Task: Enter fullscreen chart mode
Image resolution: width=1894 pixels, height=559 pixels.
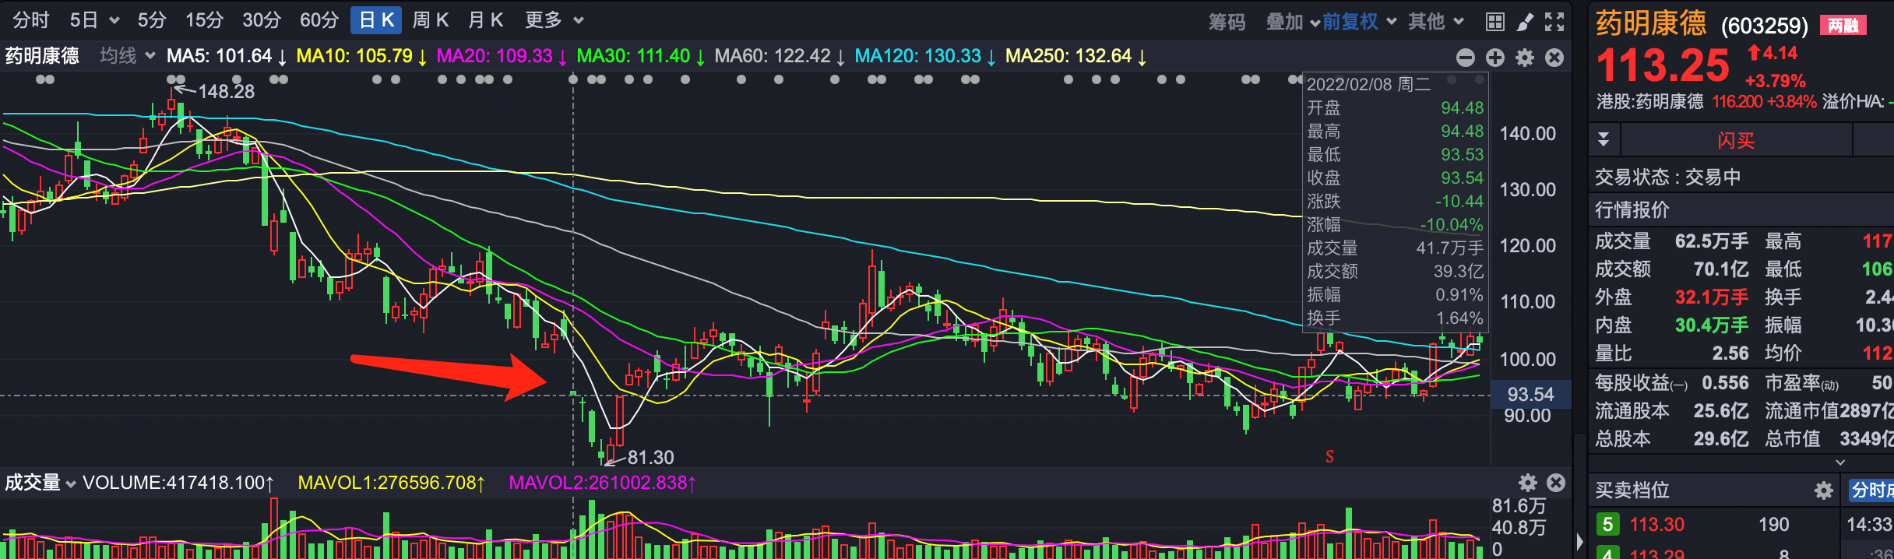Action: point(1554,21)
